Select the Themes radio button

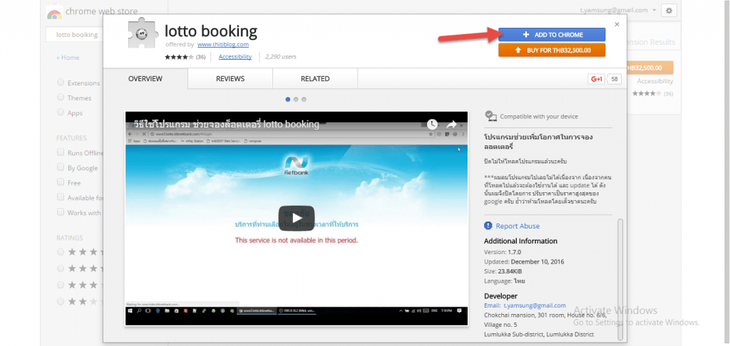pos(61,98)
